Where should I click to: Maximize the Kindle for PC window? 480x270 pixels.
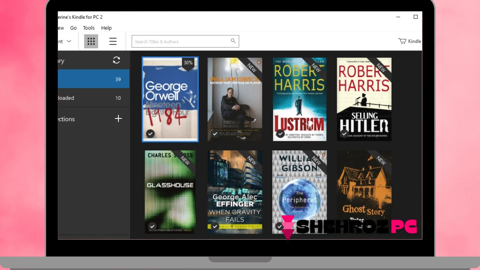click(415, 17)
